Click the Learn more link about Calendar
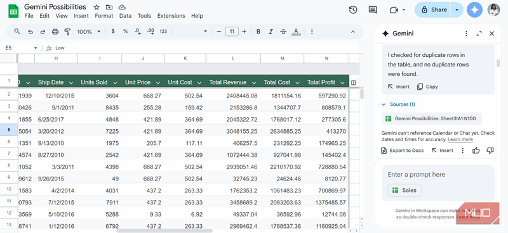Image resolution: width=508 pixels, height=233 pixels. click(x=460, y=139)
